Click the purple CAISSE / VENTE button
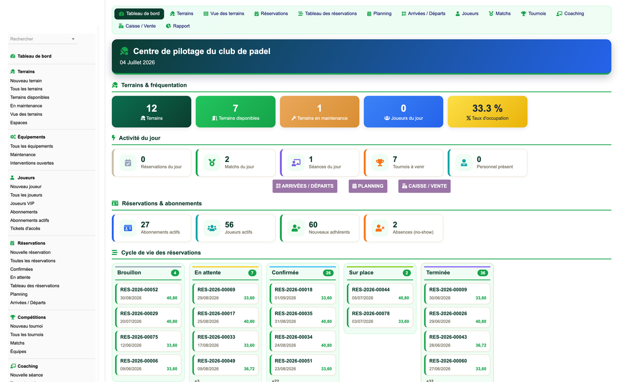This screenshot has height=382, width=618. [424, 186]
